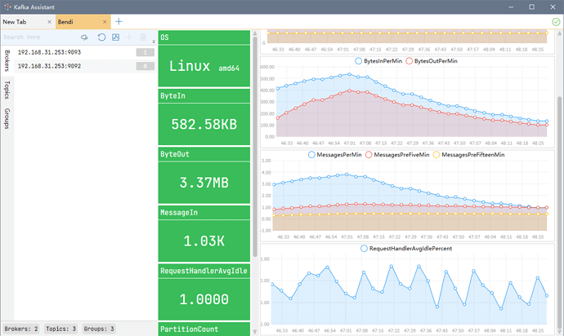Screen dimensions: 564x336
Task: Click the refresh icon beside search
Action: click(101, 38)
